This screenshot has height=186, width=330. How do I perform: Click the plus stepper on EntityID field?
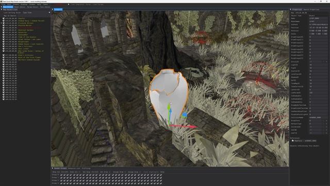click(x=326, y=61)
